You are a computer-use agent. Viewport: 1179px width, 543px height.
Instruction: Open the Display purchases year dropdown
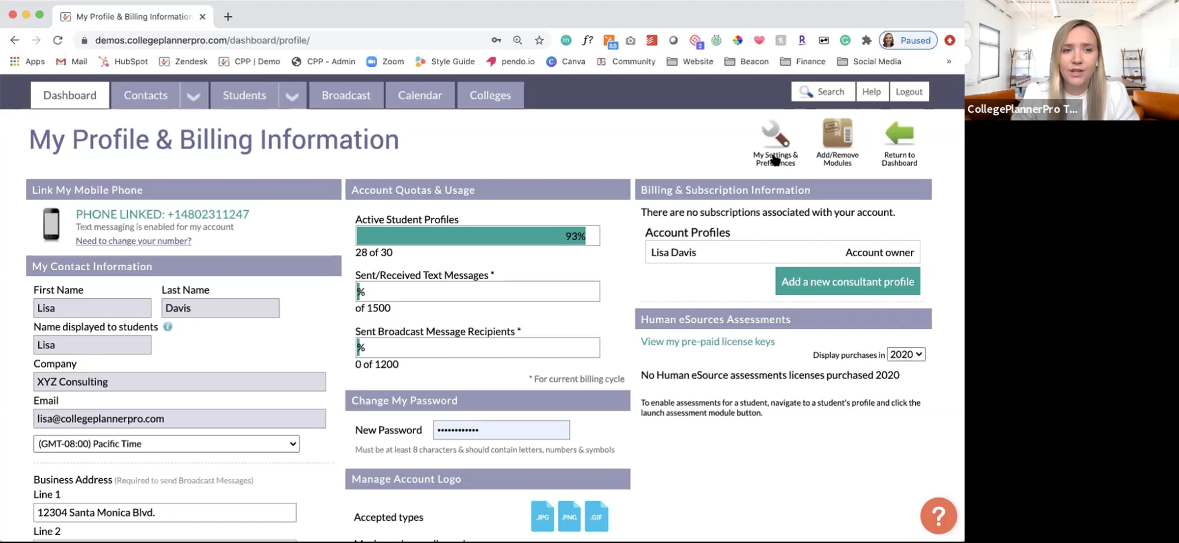click(906, 354)
